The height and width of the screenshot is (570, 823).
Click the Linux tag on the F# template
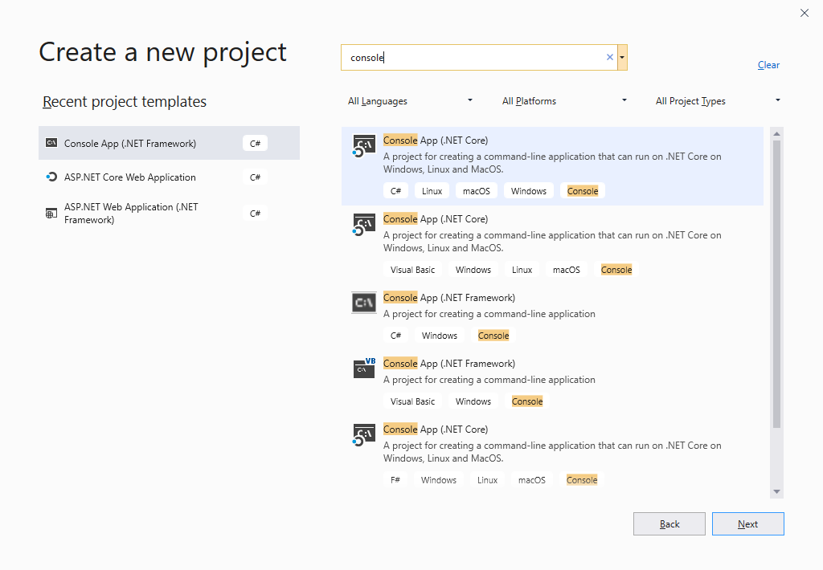487,480
